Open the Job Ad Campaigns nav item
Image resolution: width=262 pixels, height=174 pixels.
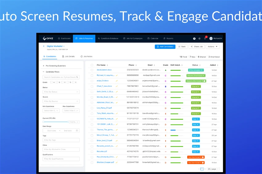pos(133,38)
